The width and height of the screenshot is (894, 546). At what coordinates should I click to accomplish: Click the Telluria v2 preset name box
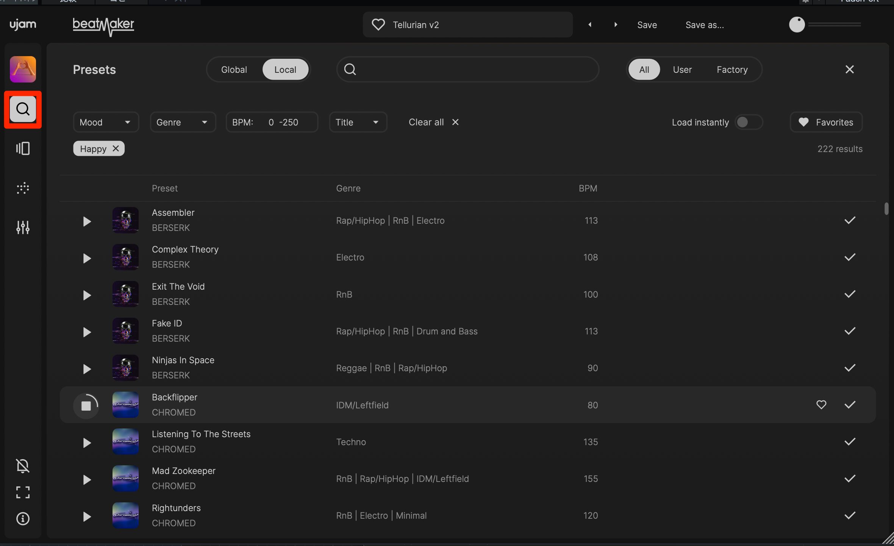[x=467, y=25]
